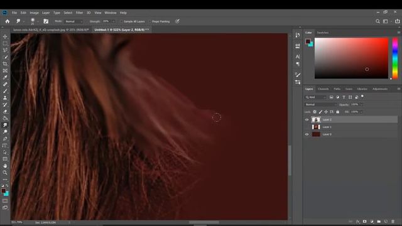The image size is (402, 226).
Task: Create a new layer with the plus icon
Action: click(x=386, y=222)
